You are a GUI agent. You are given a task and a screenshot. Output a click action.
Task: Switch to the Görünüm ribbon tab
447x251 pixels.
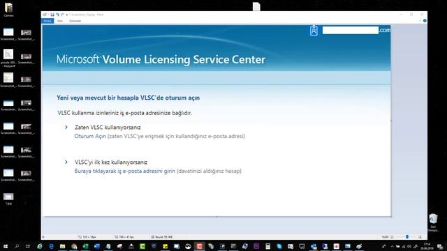(75, 21)
